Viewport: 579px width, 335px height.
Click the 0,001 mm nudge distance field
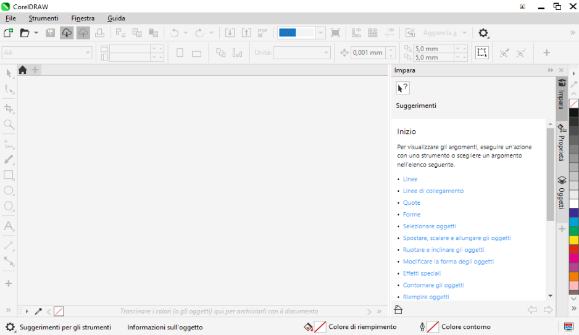point(368,53)
